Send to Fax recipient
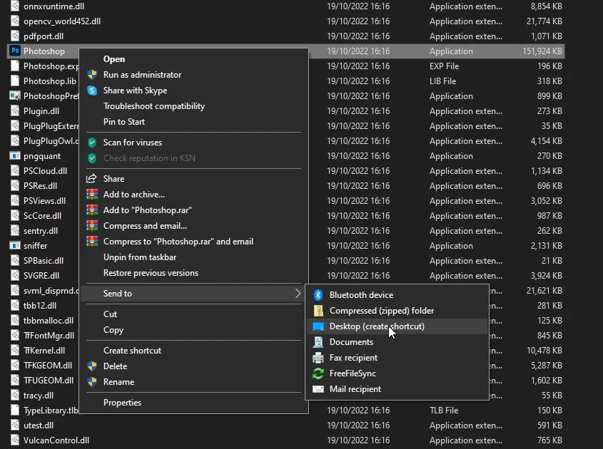 tap(397, 358)
